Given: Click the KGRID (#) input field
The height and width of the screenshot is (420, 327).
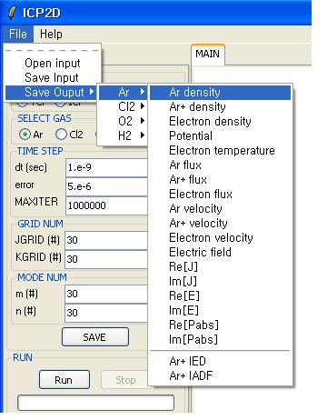Looking at the screenshot, I should (x=106, y=259).
